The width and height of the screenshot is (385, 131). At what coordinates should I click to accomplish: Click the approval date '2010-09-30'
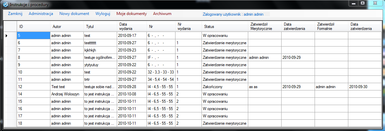coord(365,86)
